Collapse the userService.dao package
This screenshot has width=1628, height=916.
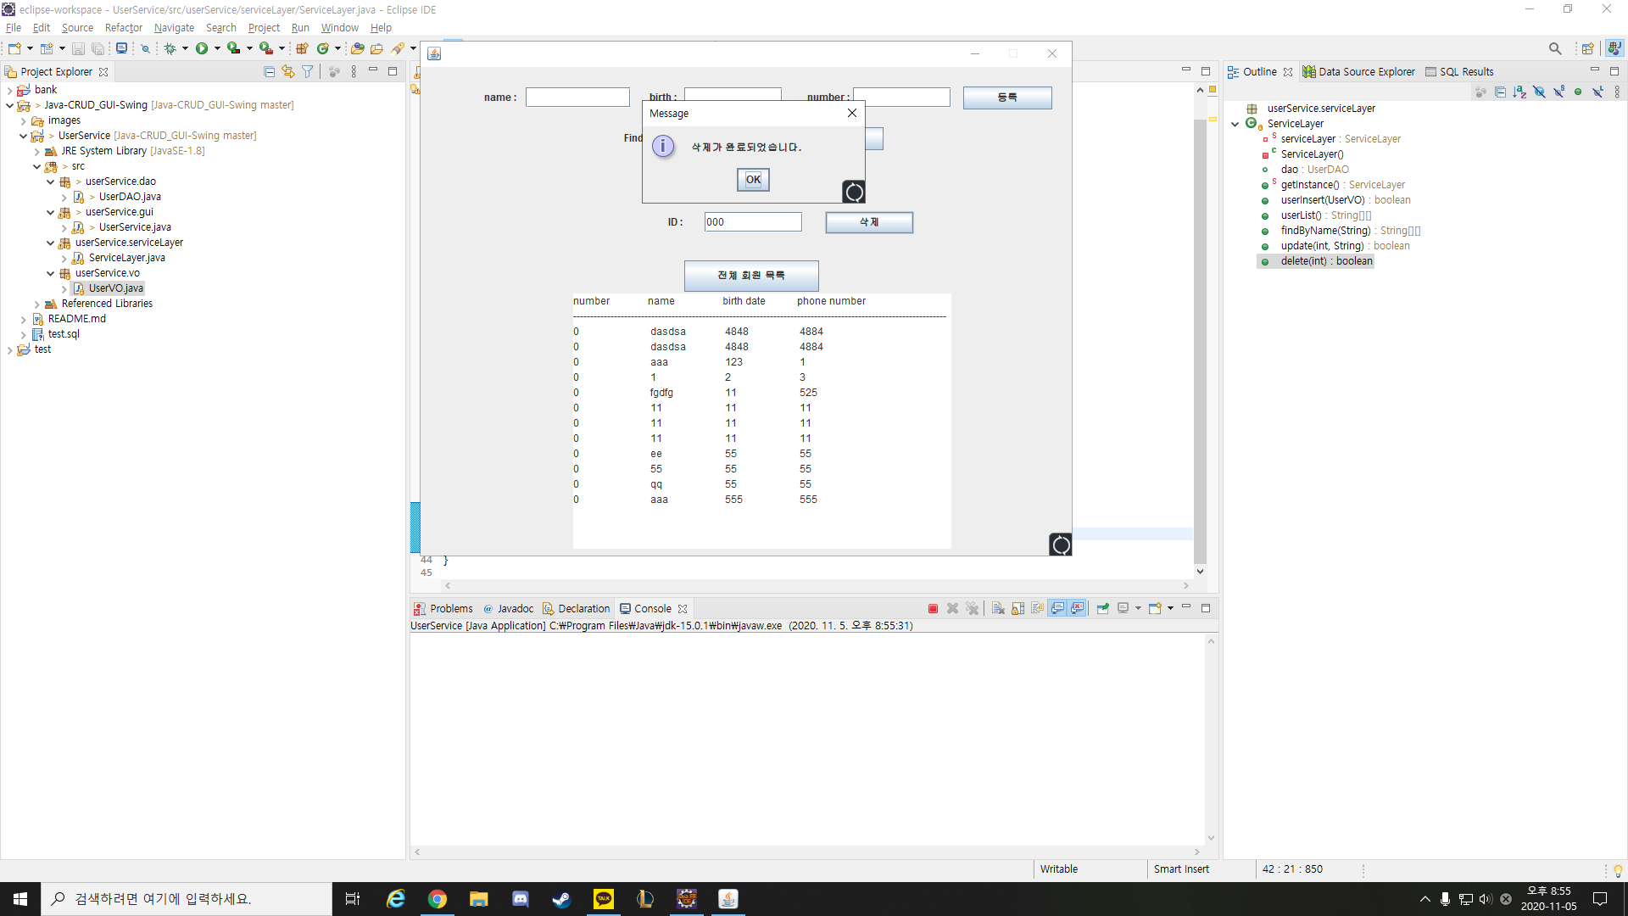pos(51,182)
